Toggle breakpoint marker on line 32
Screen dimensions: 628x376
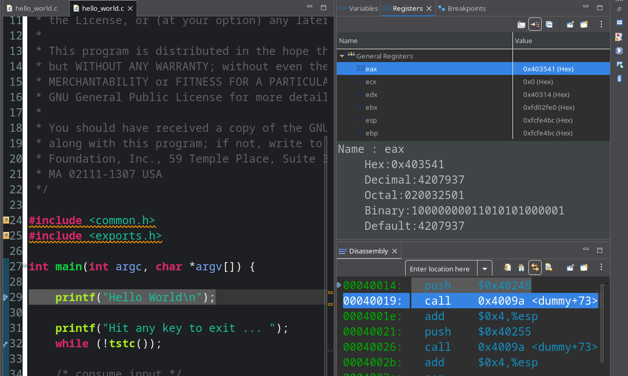(5, 344)
